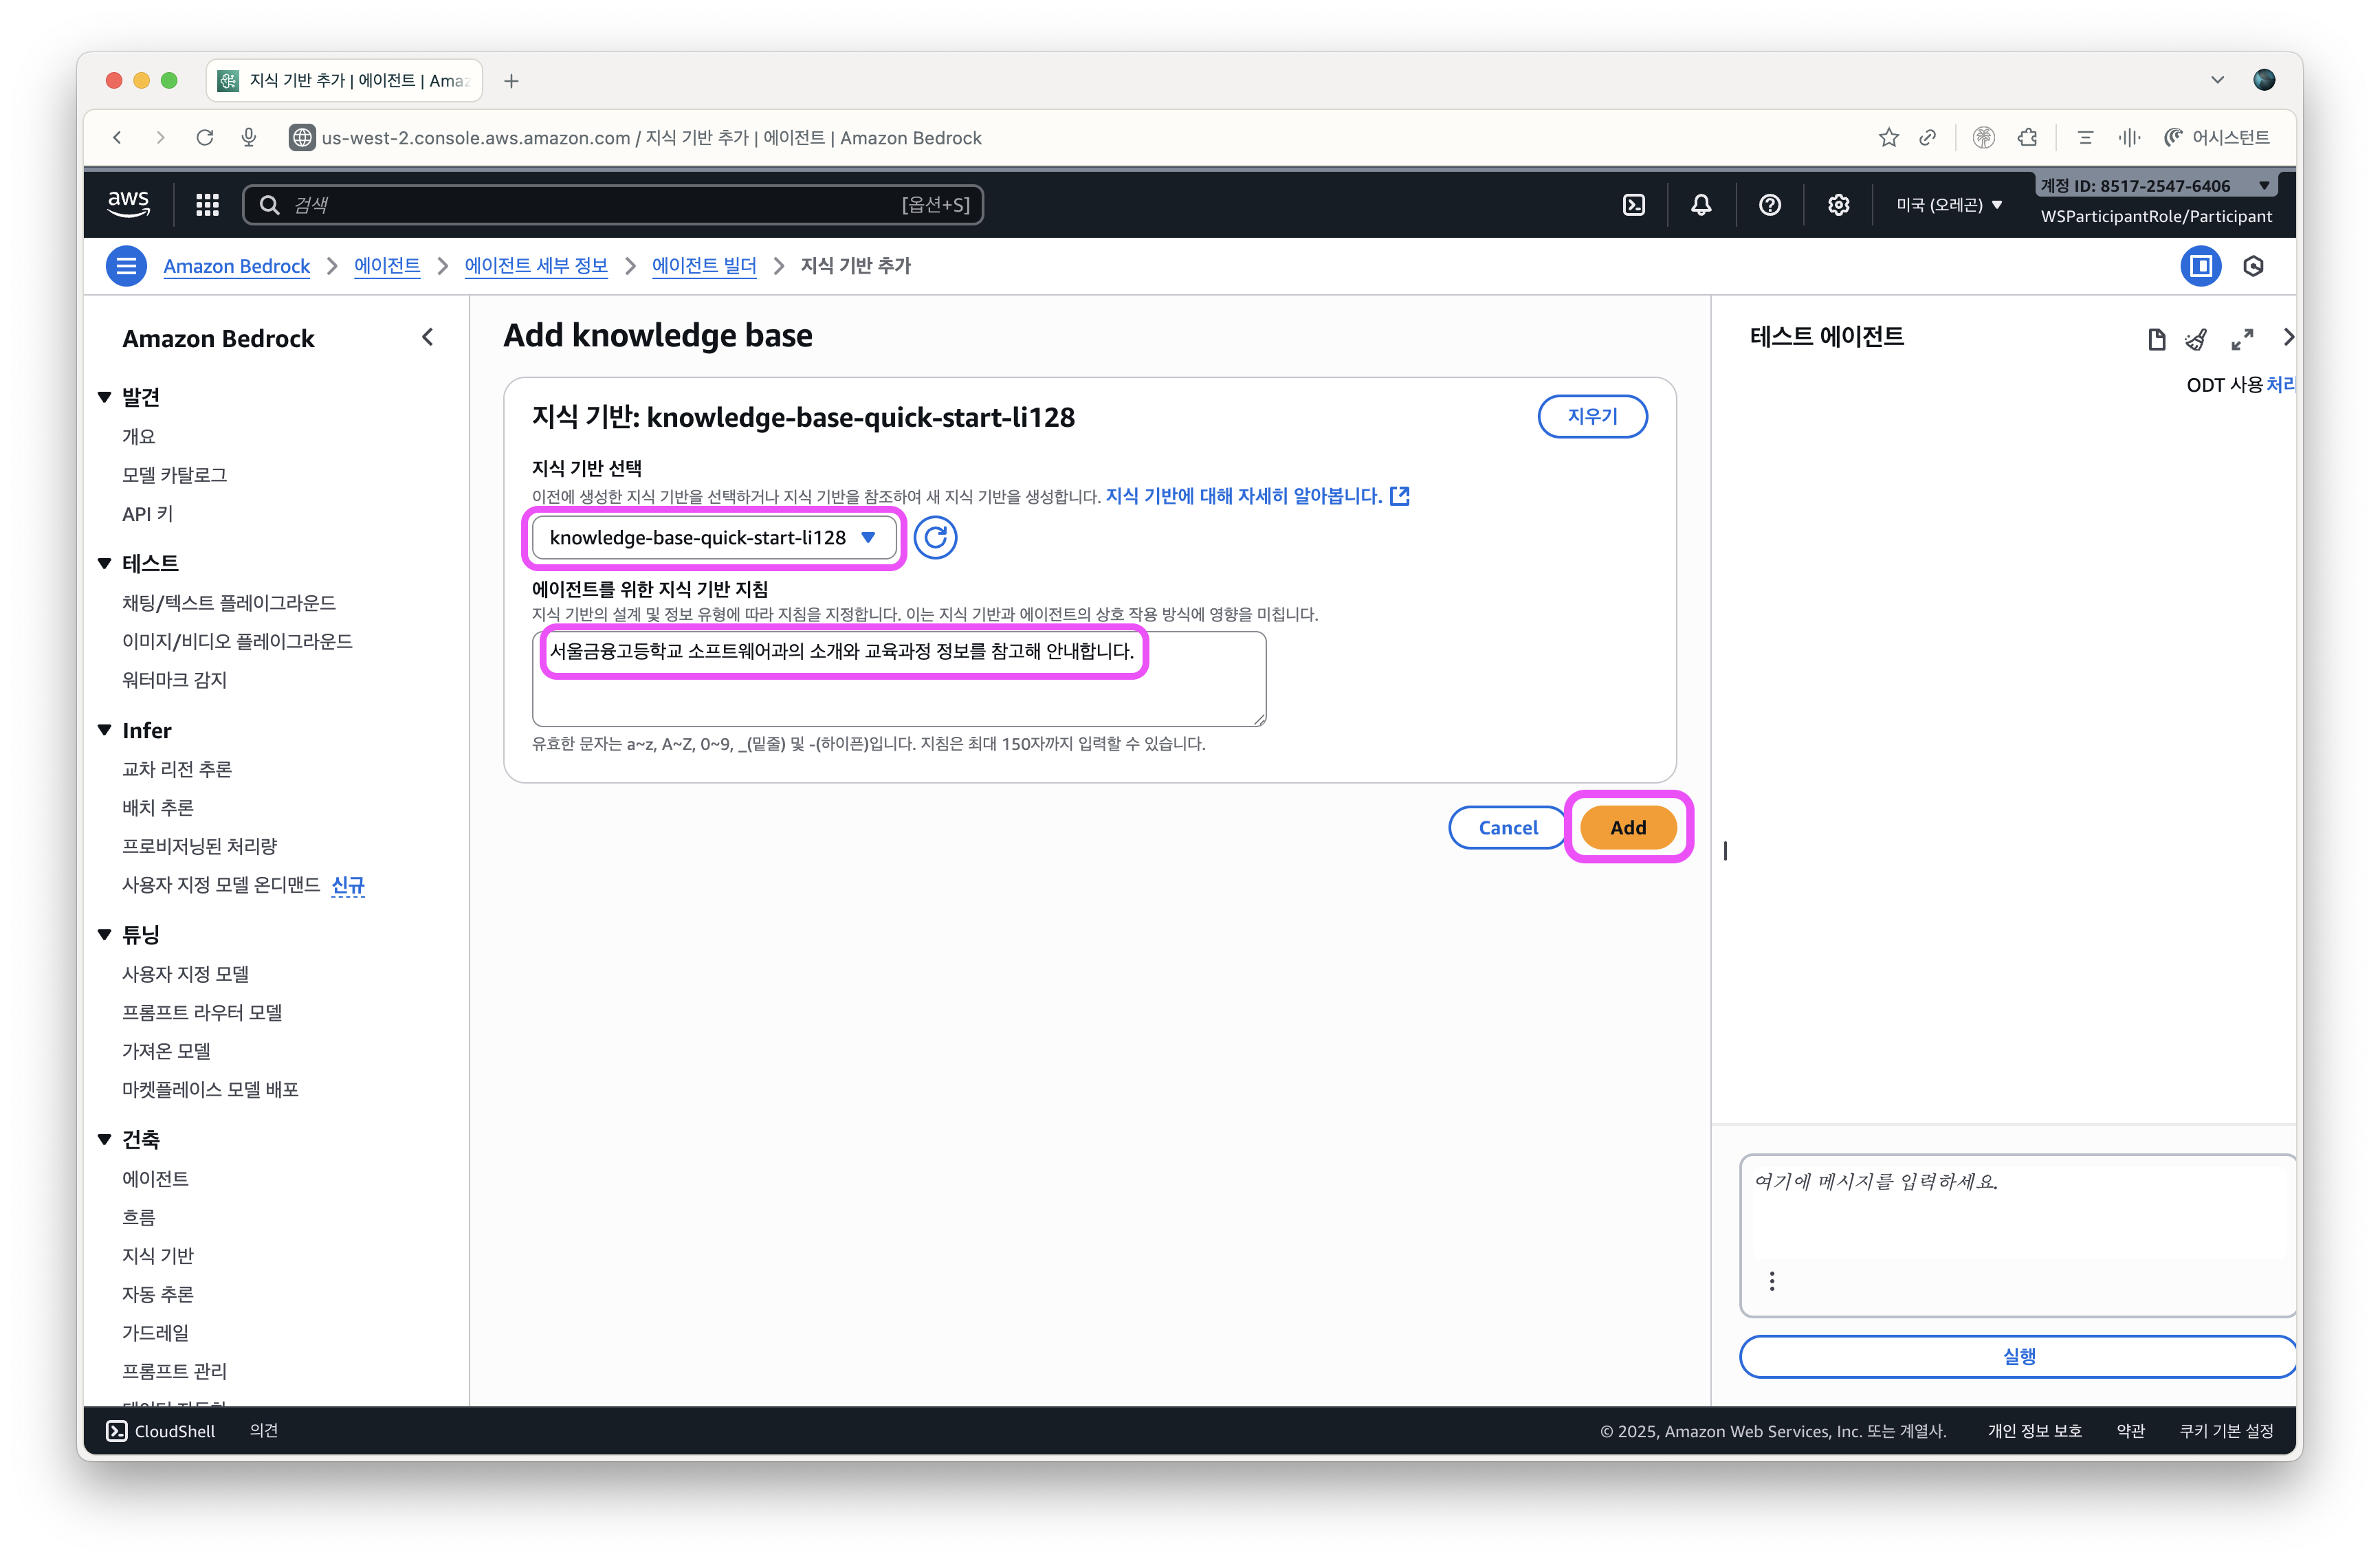Image resolution: width=2380 pixels, height=1563 pixels.
Task: Open the 어시스턴트 browser assistant
Action: (x=2217, y=138)
